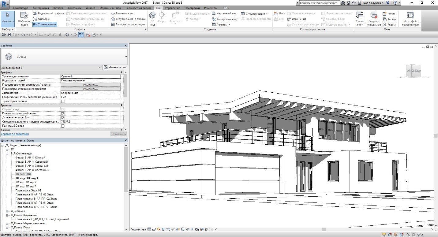The image size is (438, 237).
Task: Uncheck Показать границу обрезки checkbox
Action: click(63, 113)
